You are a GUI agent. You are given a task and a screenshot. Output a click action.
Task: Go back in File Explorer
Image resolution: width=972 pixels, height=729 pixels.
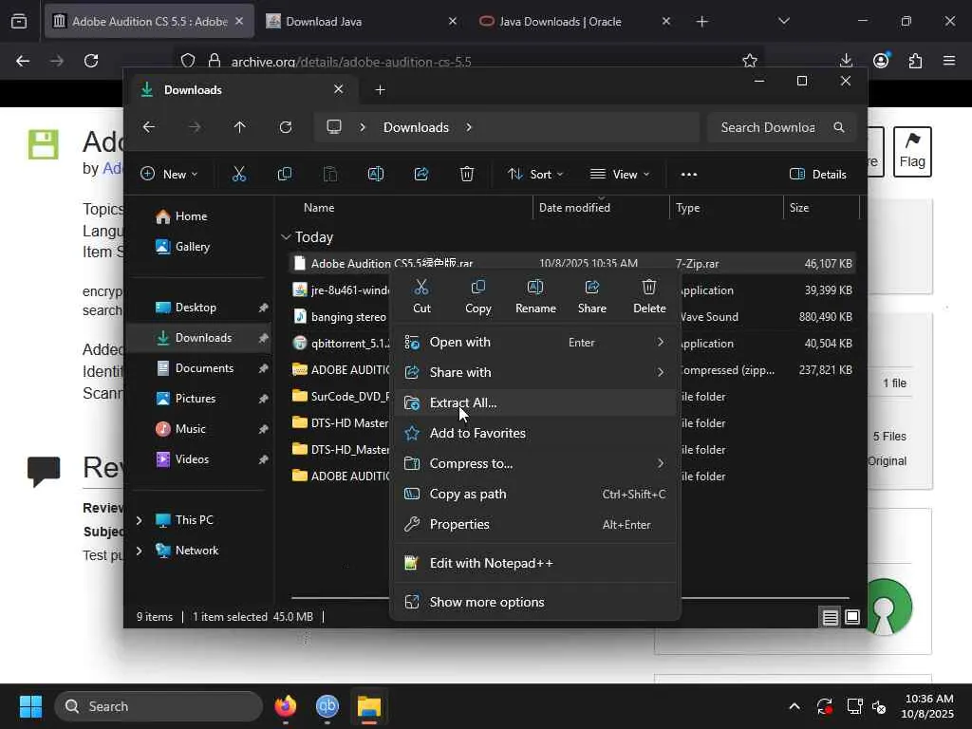click(x=149, y=127)
